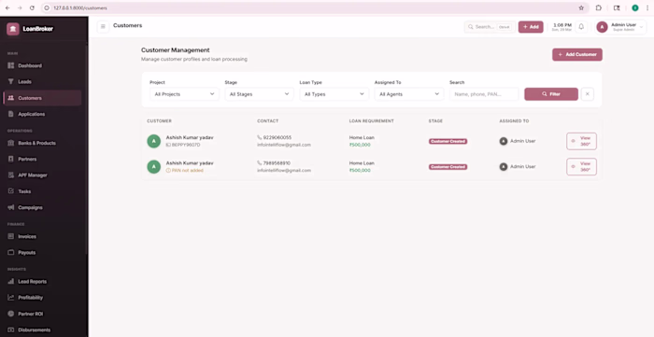Open Partners in the sidebar
Screen dimensions: 654x337
click(x=42, y=159)
